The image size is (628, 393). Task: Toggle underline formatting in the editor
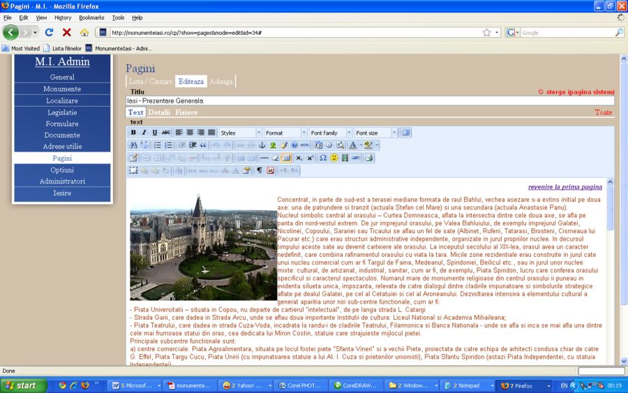[x=155, y=133]
